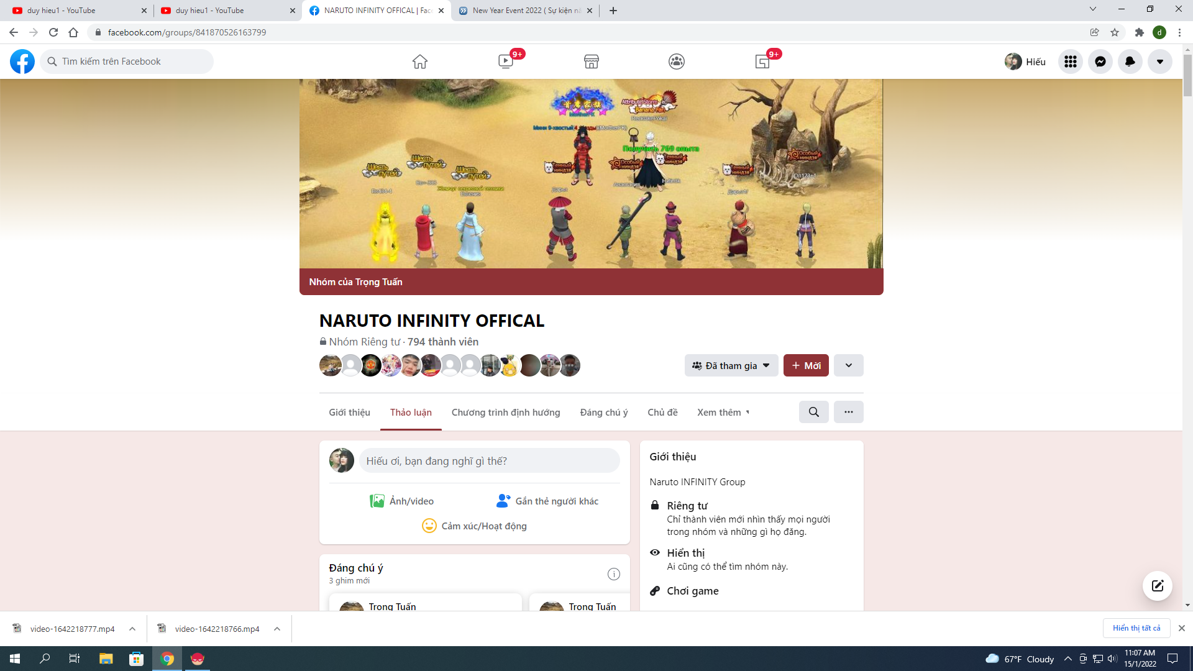Choose Gắn thẻ người khác option
Viewport: 1193px width, 671px height.
point(547,501)
